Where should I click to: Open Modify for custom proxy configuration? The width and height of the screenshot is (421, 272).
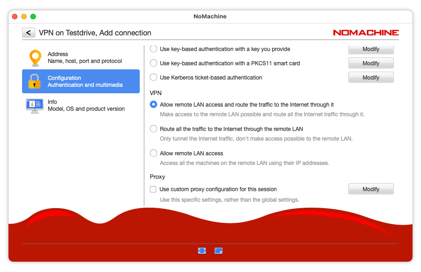click(370, 189)
